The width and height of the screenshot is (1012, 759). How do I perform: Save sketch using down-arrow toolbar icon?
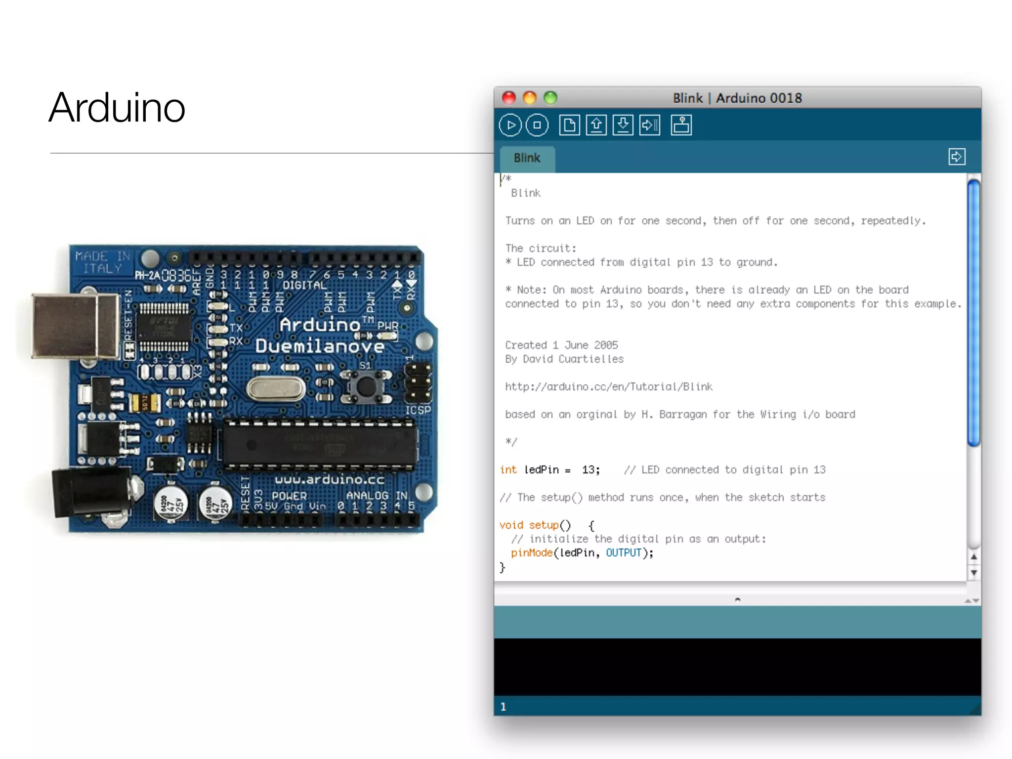tap(623, 126)
